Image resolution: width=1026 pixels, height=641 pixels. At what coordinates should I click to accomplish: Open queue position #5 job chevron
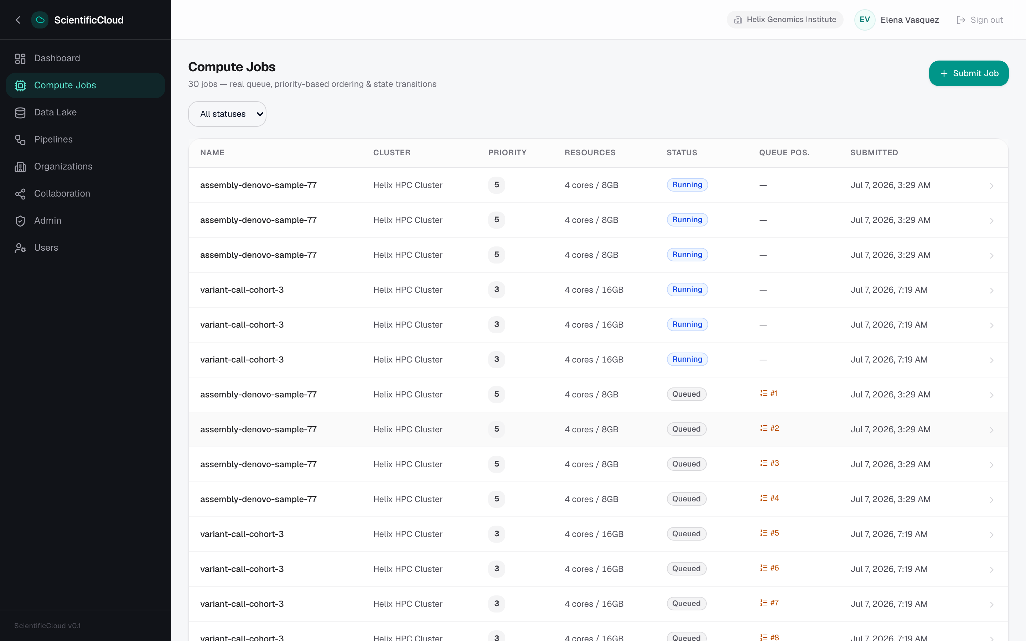pos(991,535)
